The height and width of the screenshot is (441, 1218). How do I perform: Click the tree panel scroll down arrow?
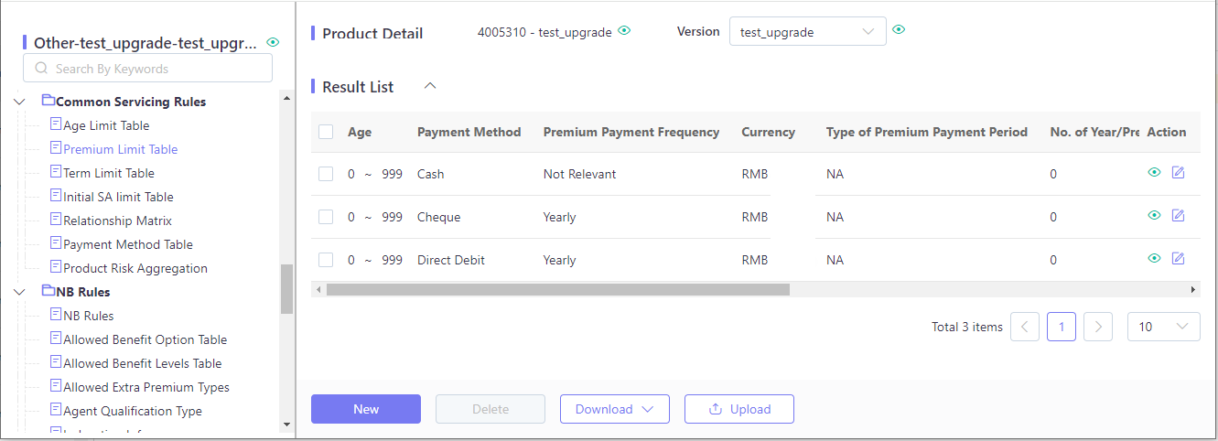pos(286,425)
